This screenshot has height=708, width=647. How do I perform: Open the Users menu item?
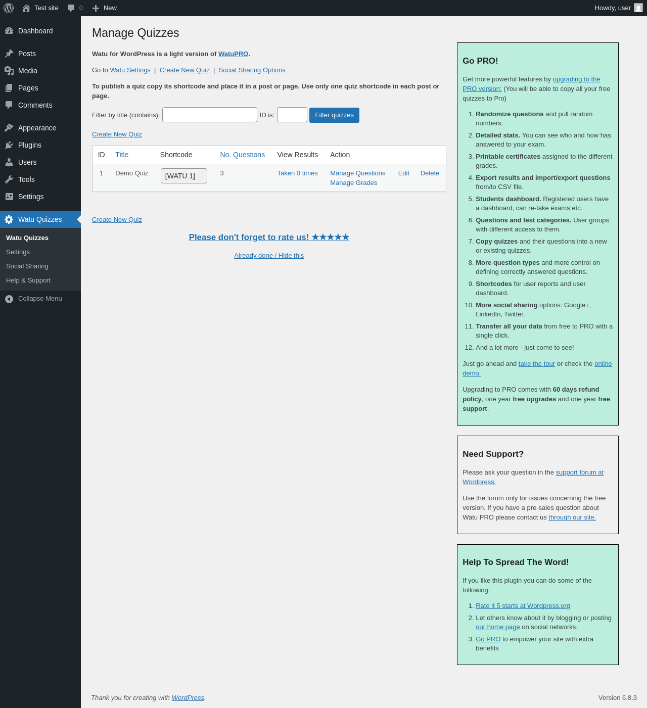coord(40,162)
